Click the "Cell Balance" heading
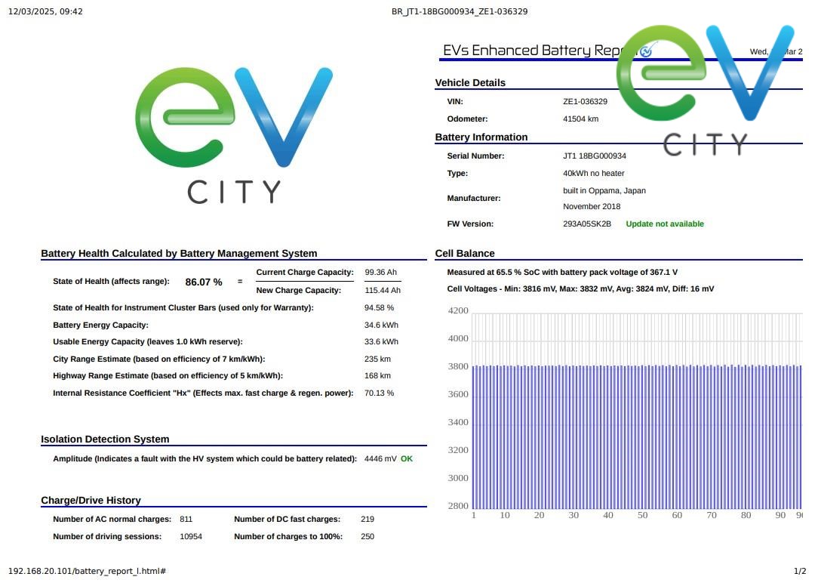The height and width of the screenshot is (586, 818). tap(465, 253)
